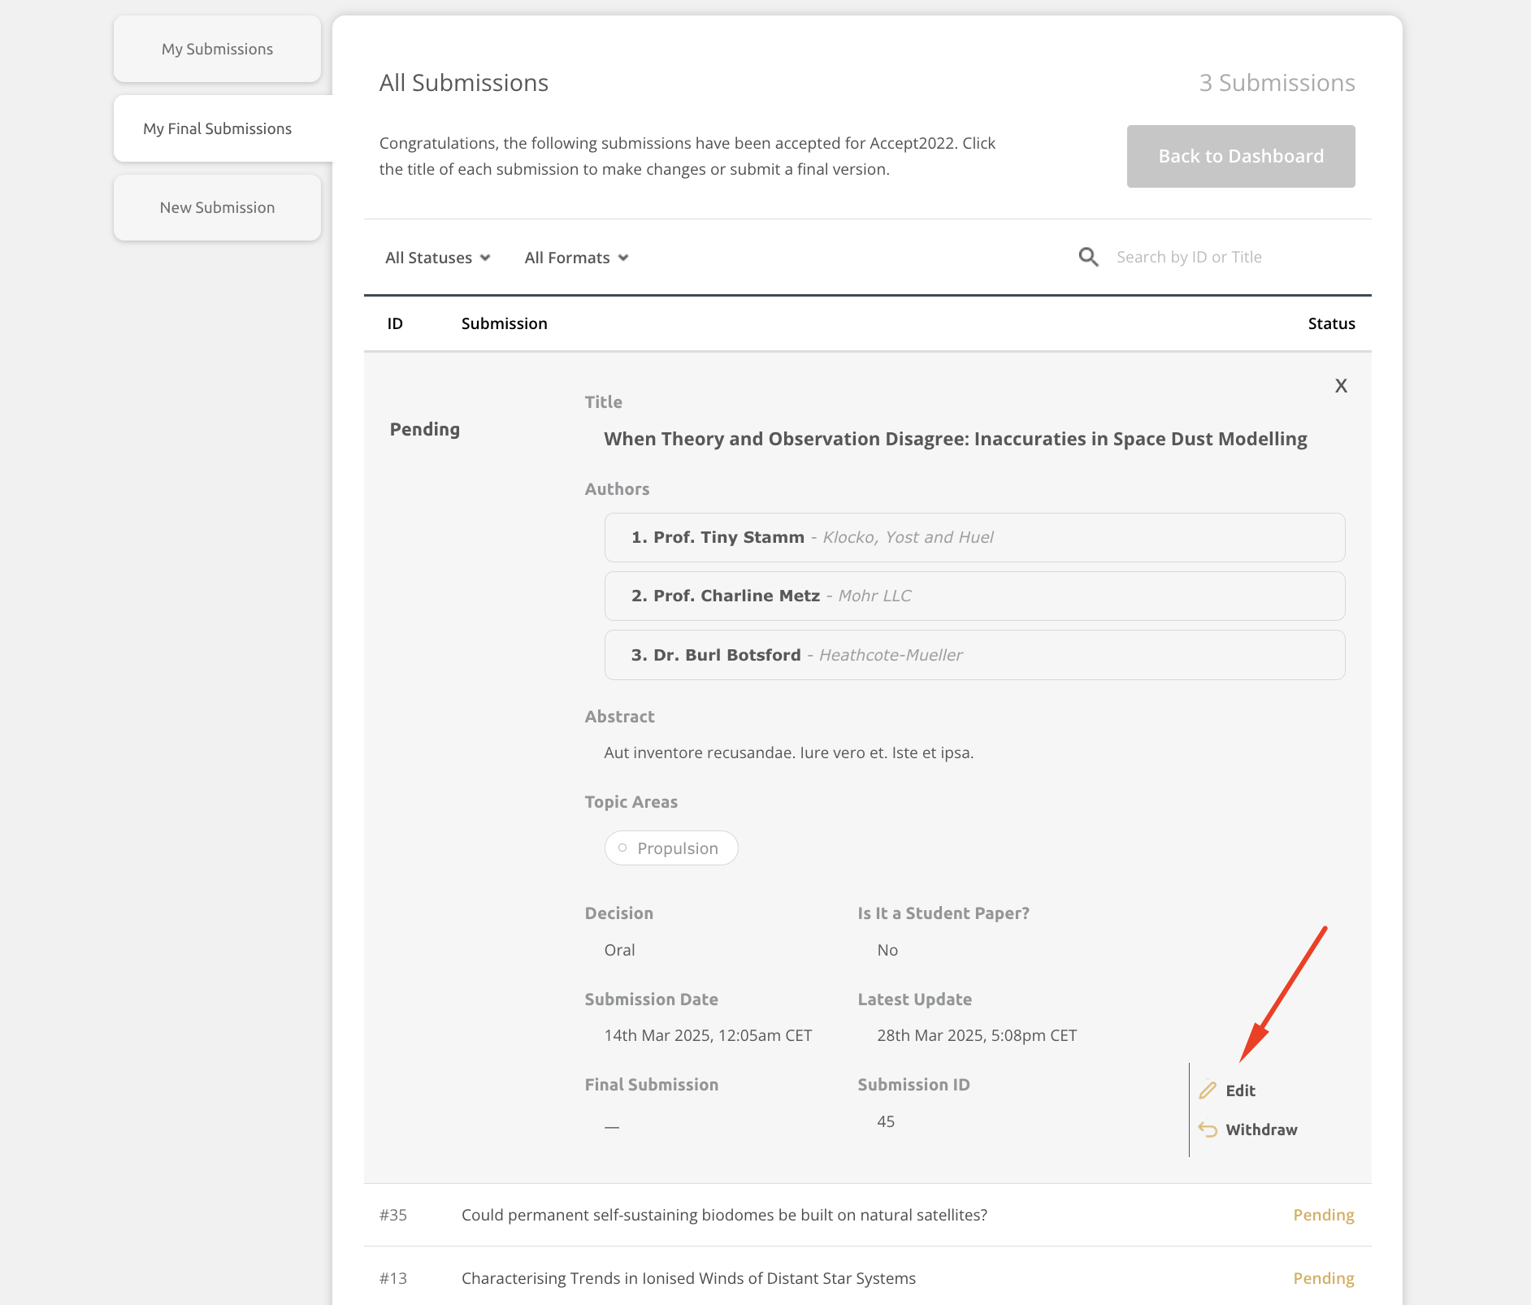The width and height of the screenshot is (1531, 1305).
Task: Click the Propulsion topic circle marker
Action: click(x=622, y=848)
